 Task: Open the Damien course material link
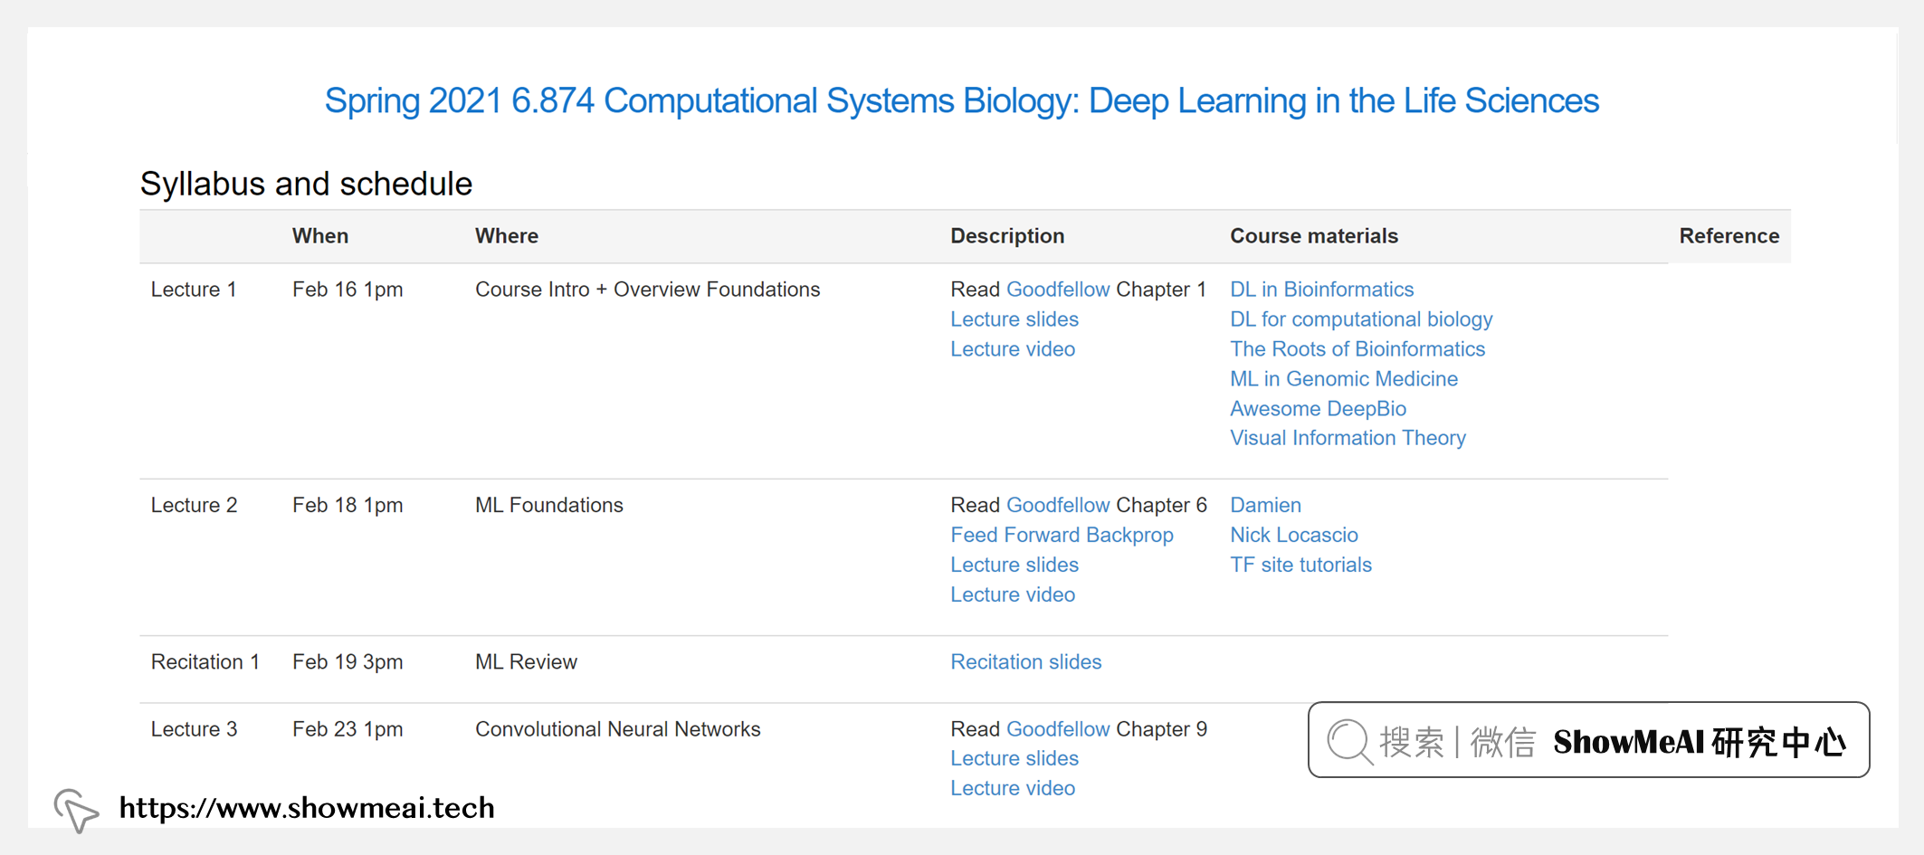coord(1264,505)
